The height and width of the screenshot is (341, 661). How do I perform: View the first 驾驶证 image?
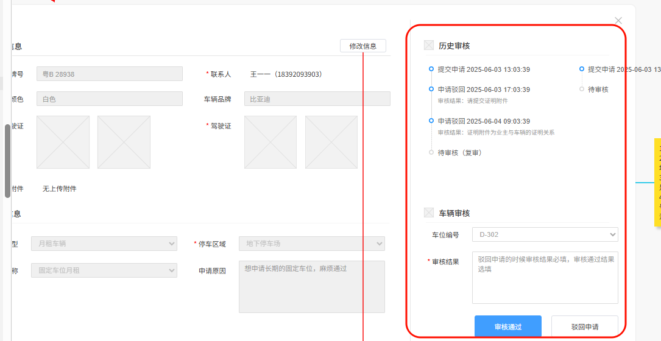tap(270, 142)
